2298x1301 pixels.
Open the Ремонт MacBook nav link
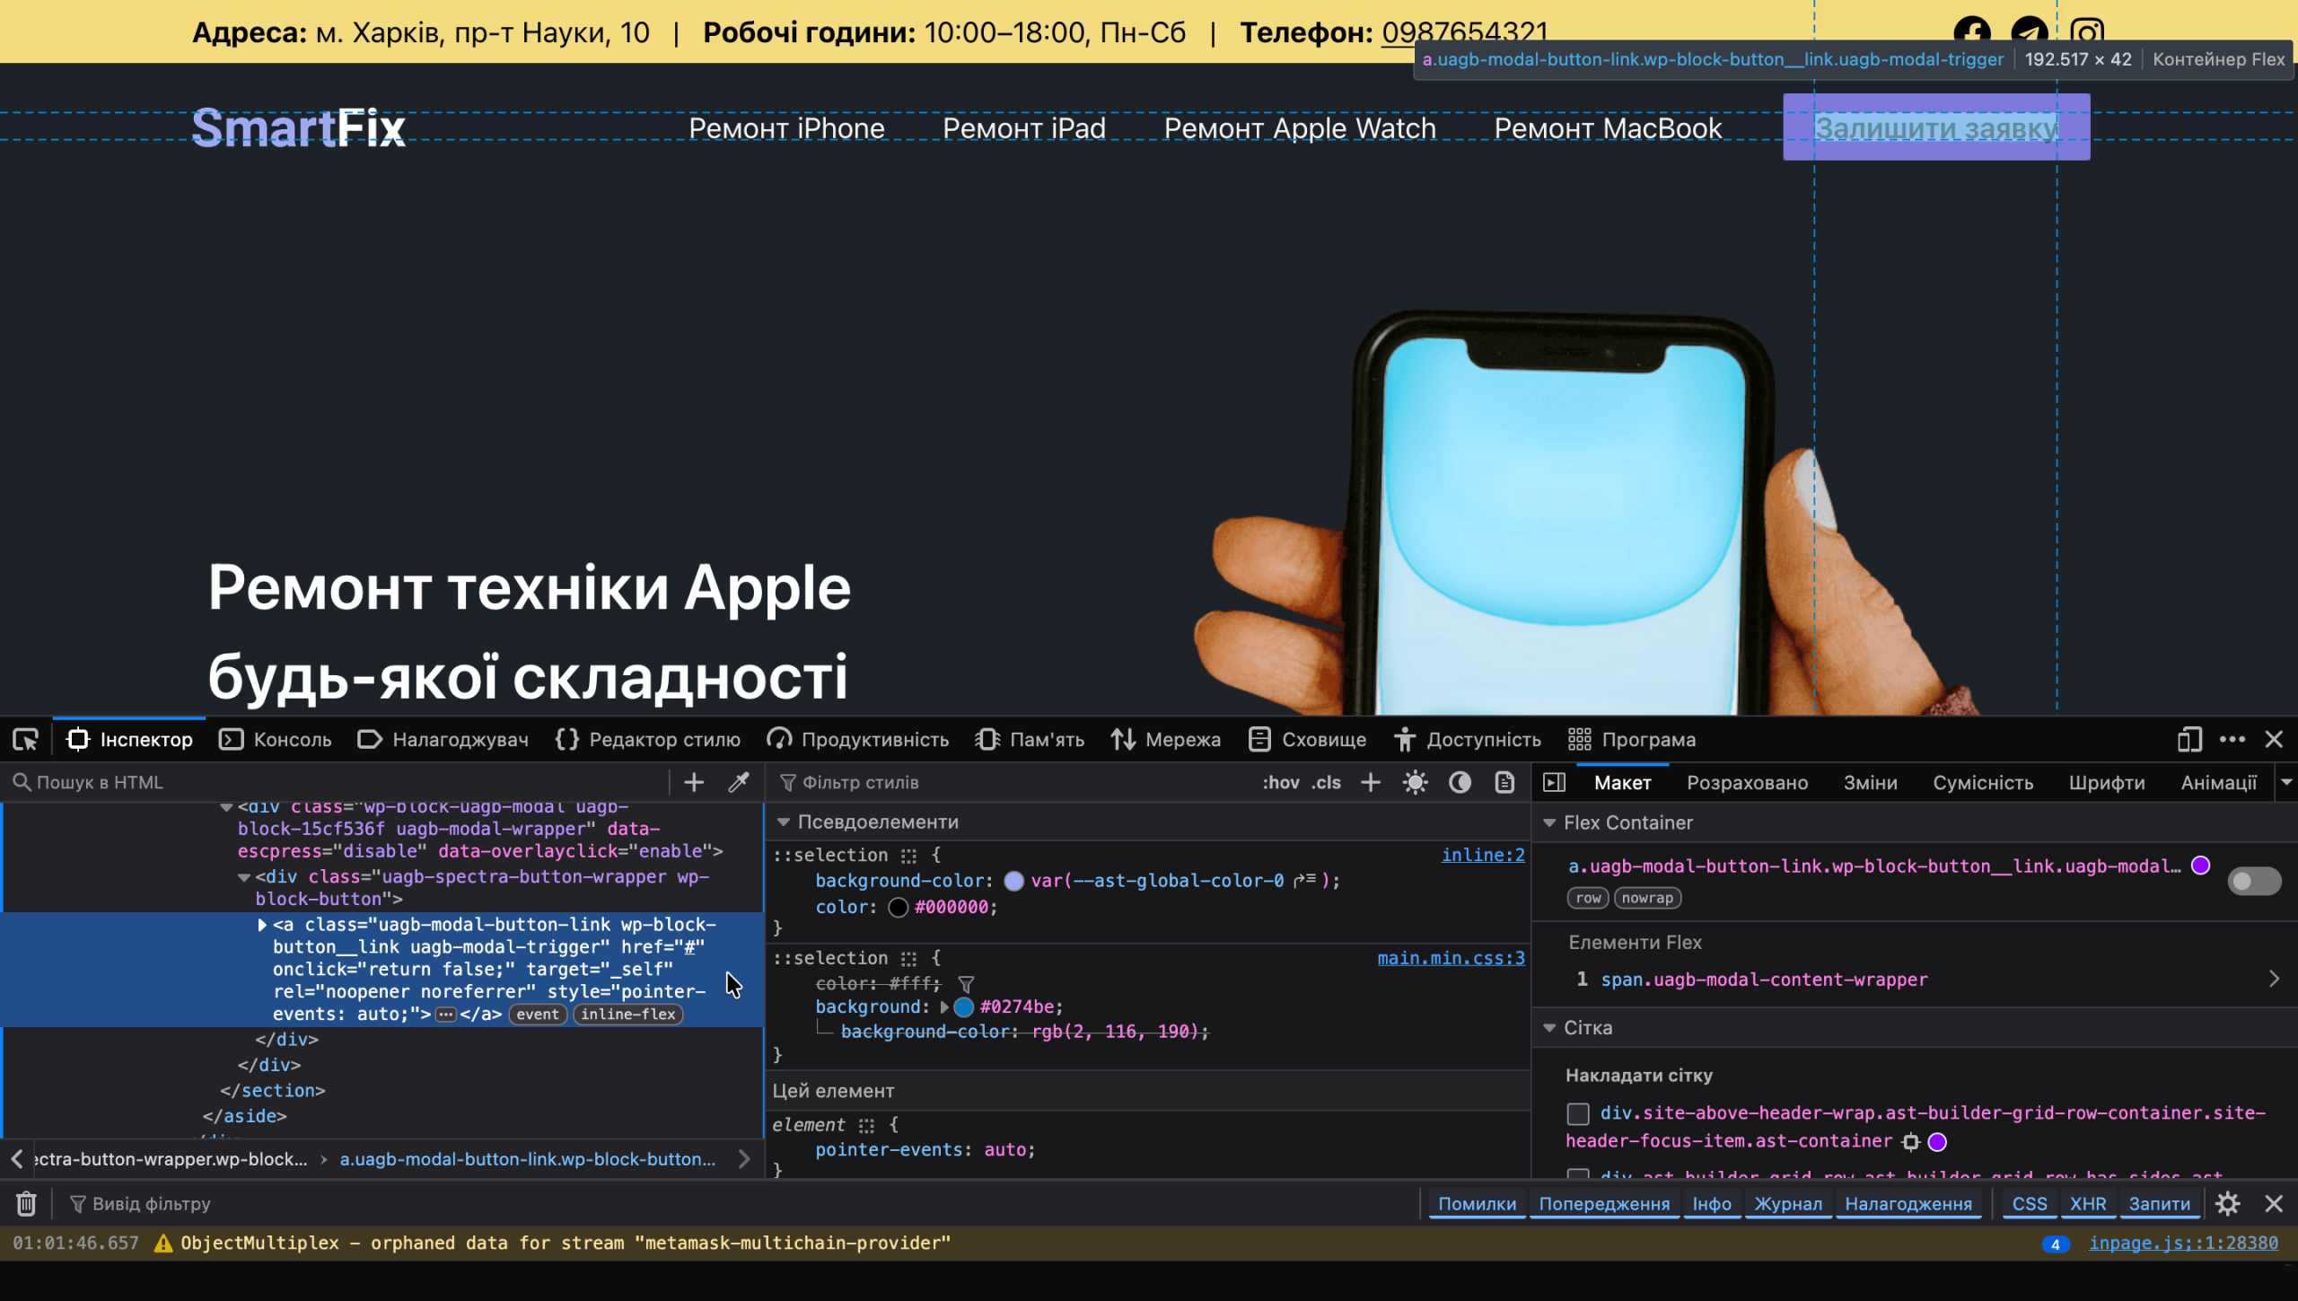pyautogui.click(x=1608, y=128)
